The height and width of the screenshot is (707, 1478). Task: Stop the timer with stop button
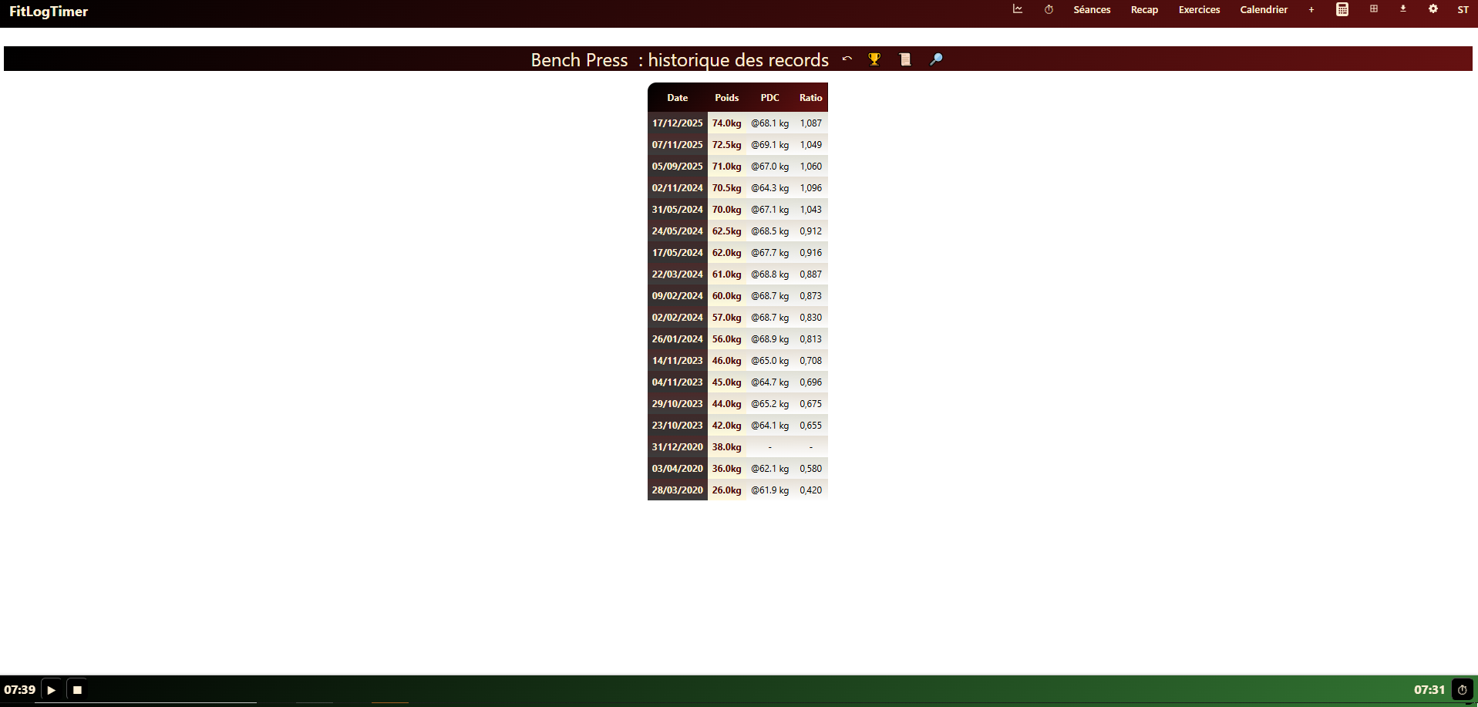tap(77, 690)
